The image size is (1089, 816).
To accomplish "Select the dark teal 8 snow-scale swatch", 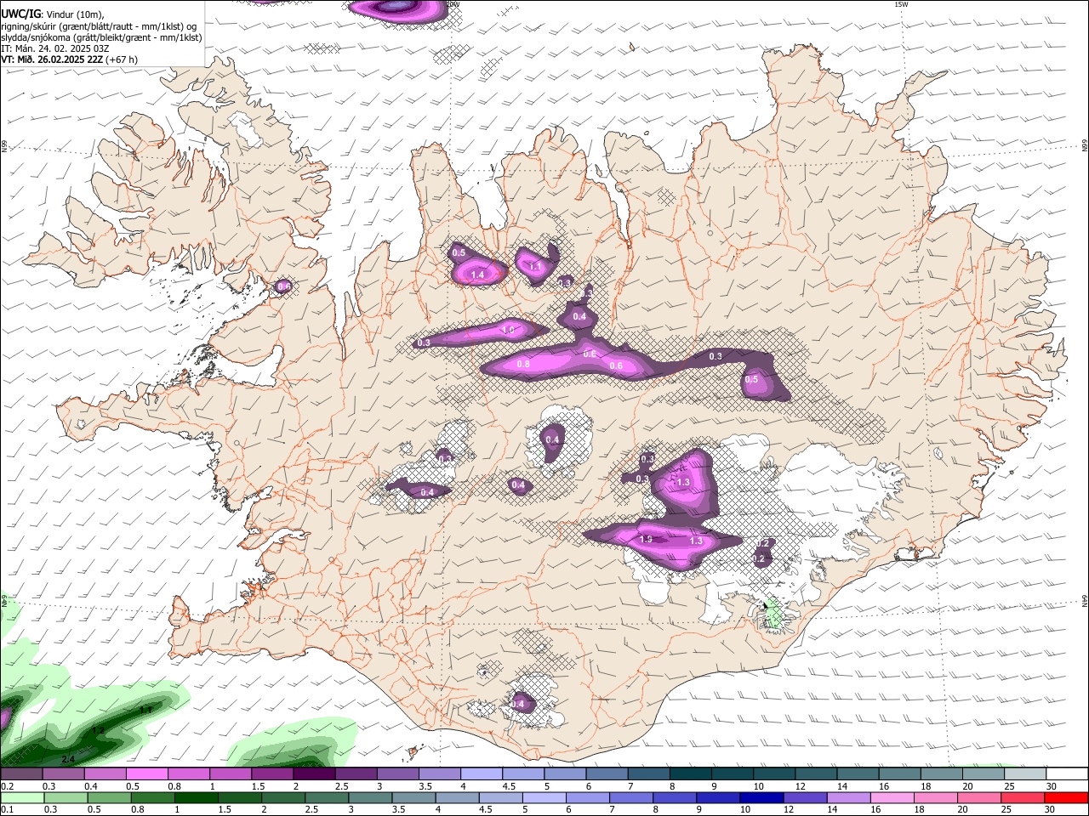I will (x=691, y=773).
